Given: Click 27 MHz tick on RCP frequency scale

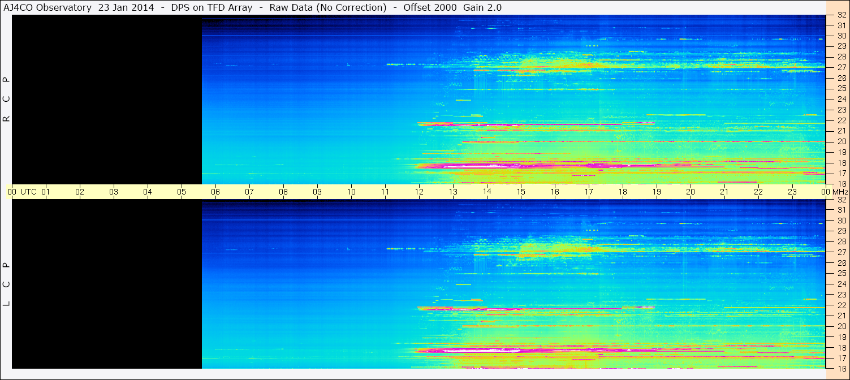Looking at the screenshot, I should pos(842,67).
